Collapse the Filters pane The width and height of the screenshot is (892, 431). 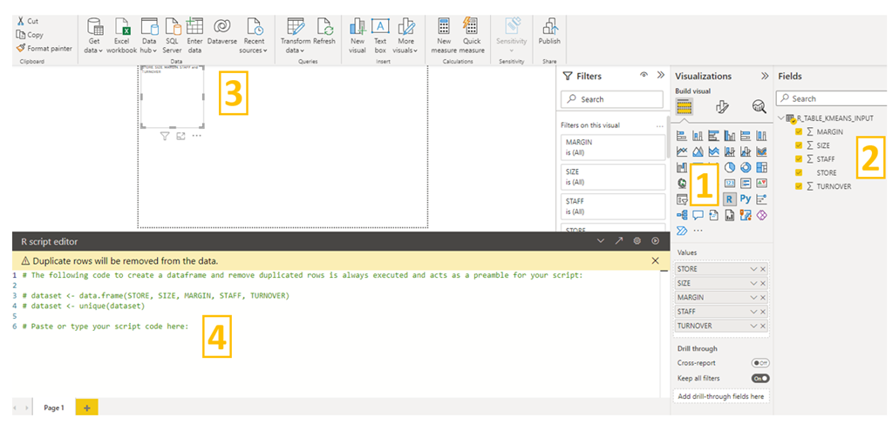[x=660, y=75]
